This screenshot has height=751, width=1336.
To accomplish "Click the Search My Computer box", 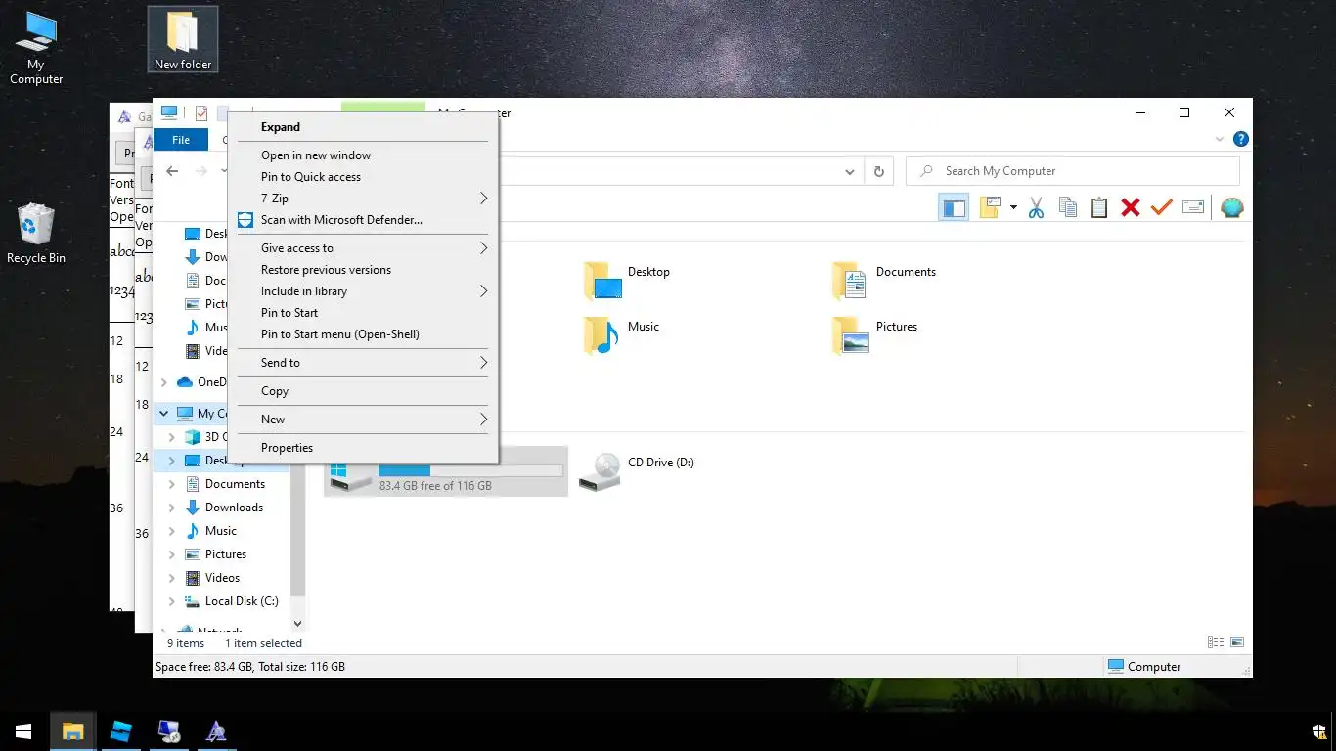I will pos(1074,171).
